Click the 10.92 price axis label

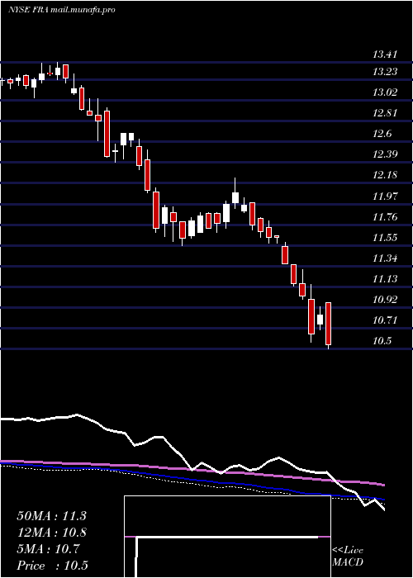pos(385,299)
